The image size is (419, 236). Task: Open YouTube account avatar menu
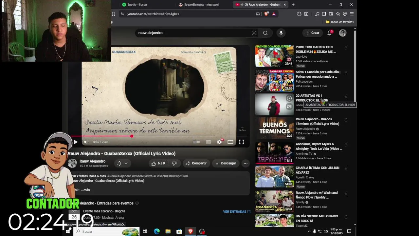343,33
